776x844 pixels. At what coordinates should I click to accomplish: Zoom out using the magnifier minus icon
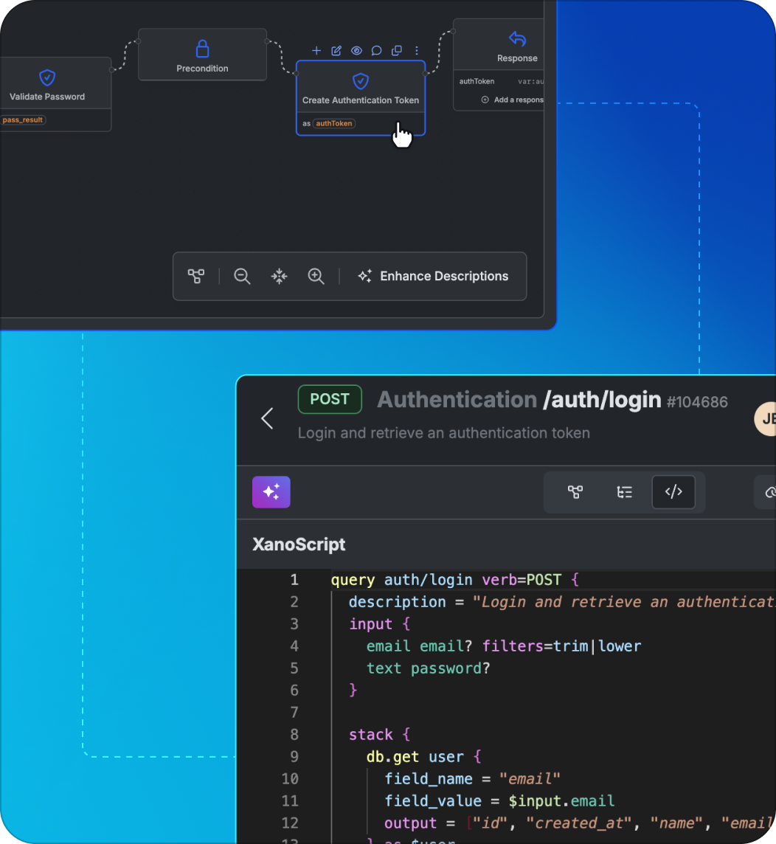tap(242, 276)
